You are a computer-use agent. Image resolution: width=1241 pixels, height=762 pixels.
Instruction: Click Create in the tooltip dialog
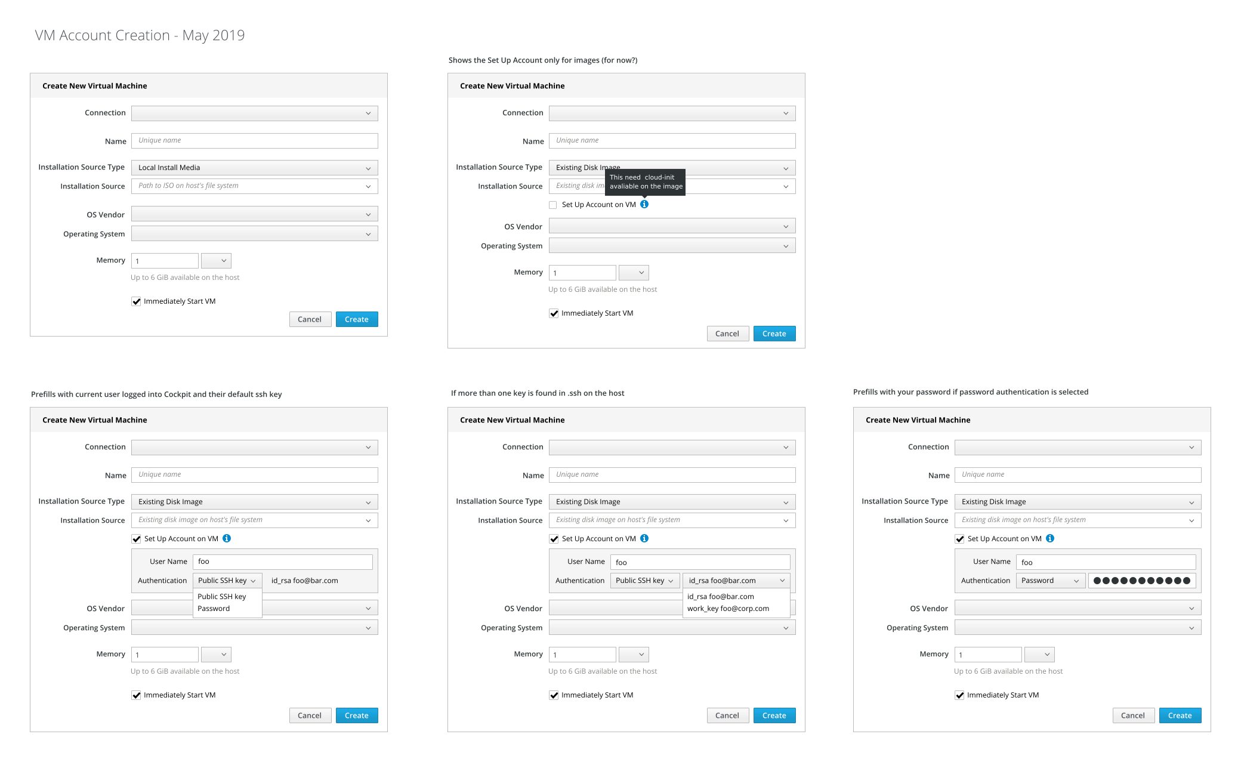[774, 334]
